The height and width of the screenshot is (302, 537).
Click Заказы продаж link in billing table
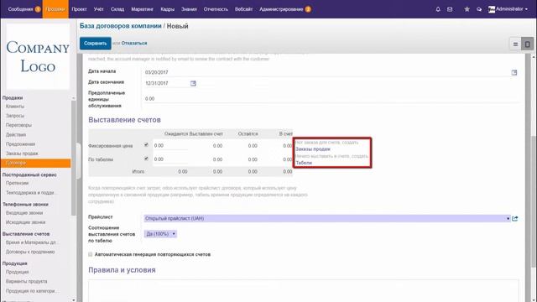pyautogui.click(x=313, y=149)
